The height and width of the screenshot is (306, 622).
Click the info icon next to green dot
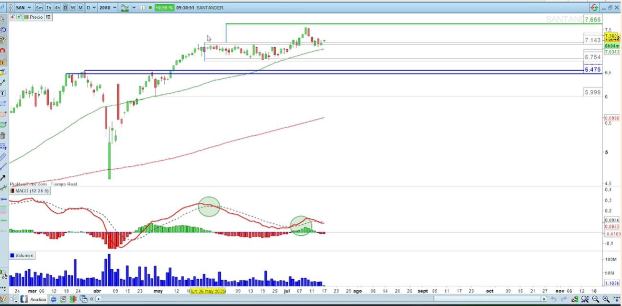tap(142, 8)
